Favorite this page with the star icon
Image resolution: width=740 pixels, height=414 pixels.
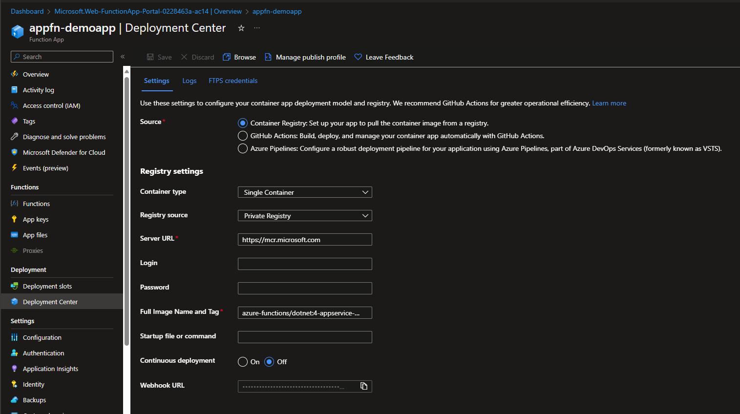[x=241, y=28]
